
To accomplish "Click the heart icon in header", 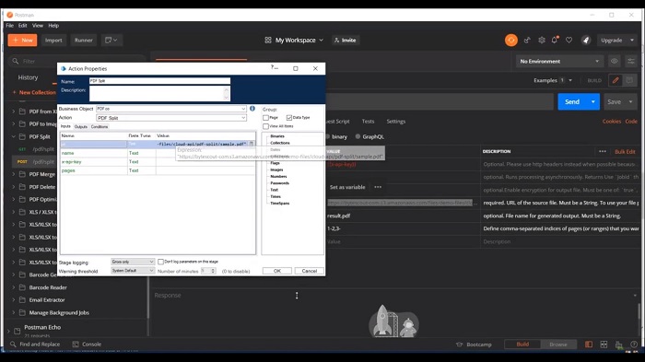I will tap(569, 40).
